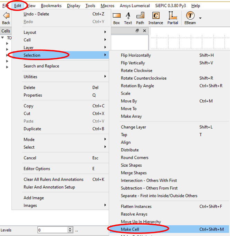
Task: Choose Rotation By Angle
Action: (x=169, y=86)
